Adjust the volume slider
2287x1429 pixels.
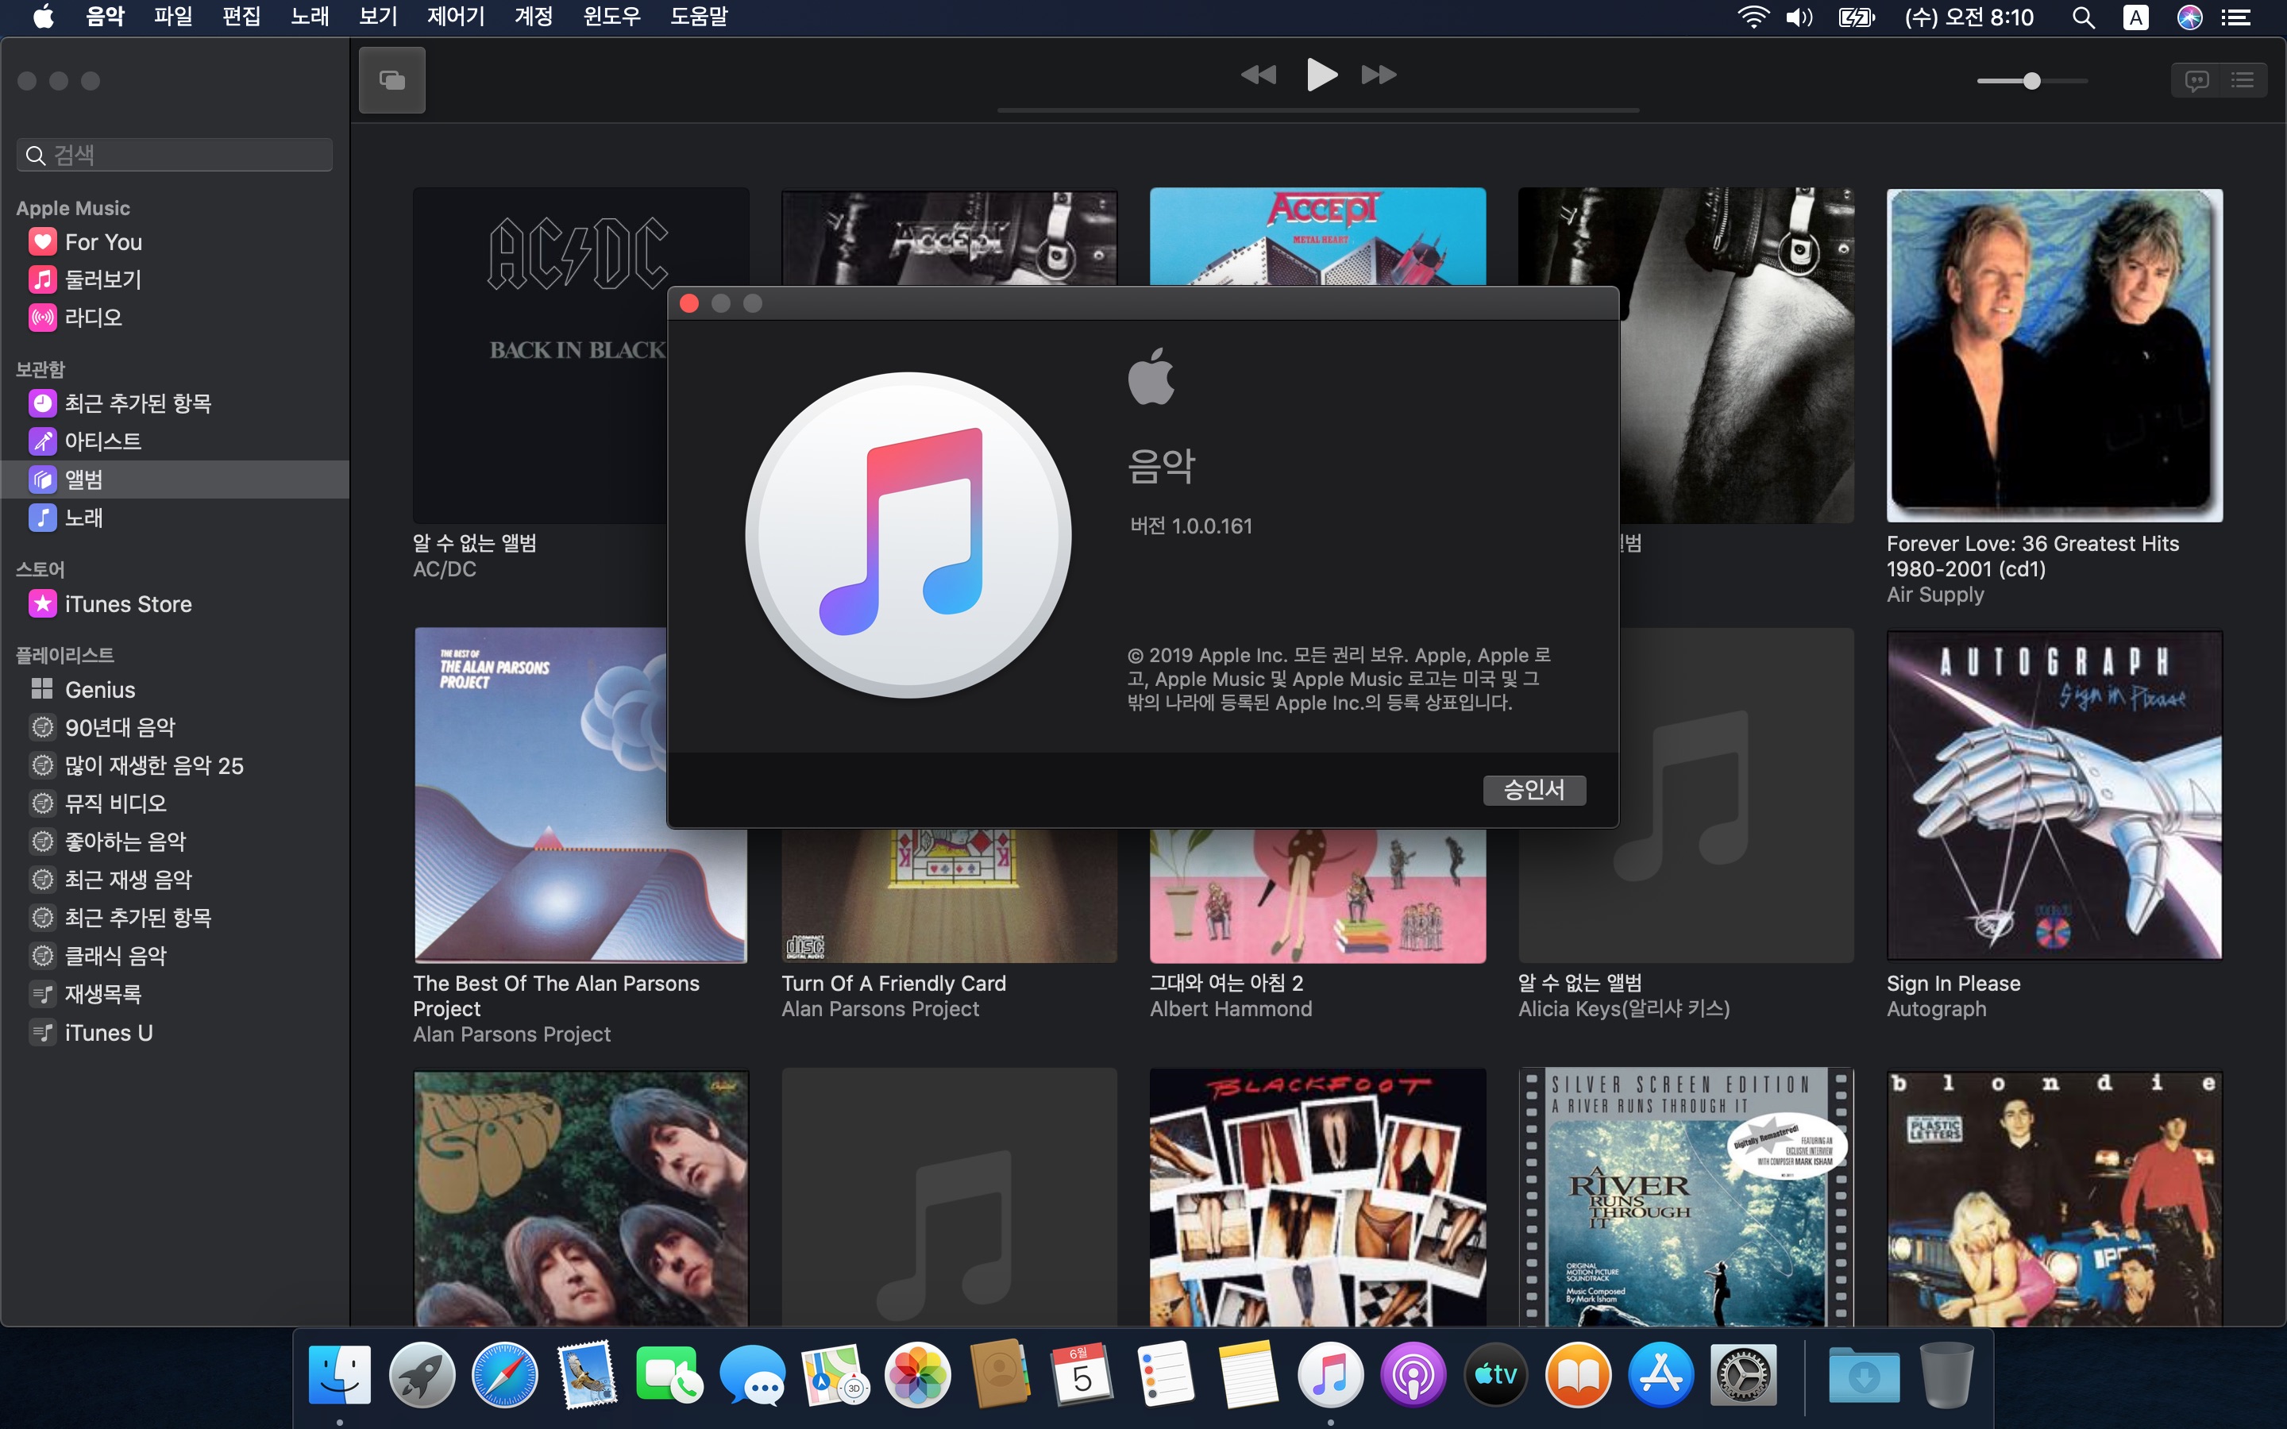2032,81
